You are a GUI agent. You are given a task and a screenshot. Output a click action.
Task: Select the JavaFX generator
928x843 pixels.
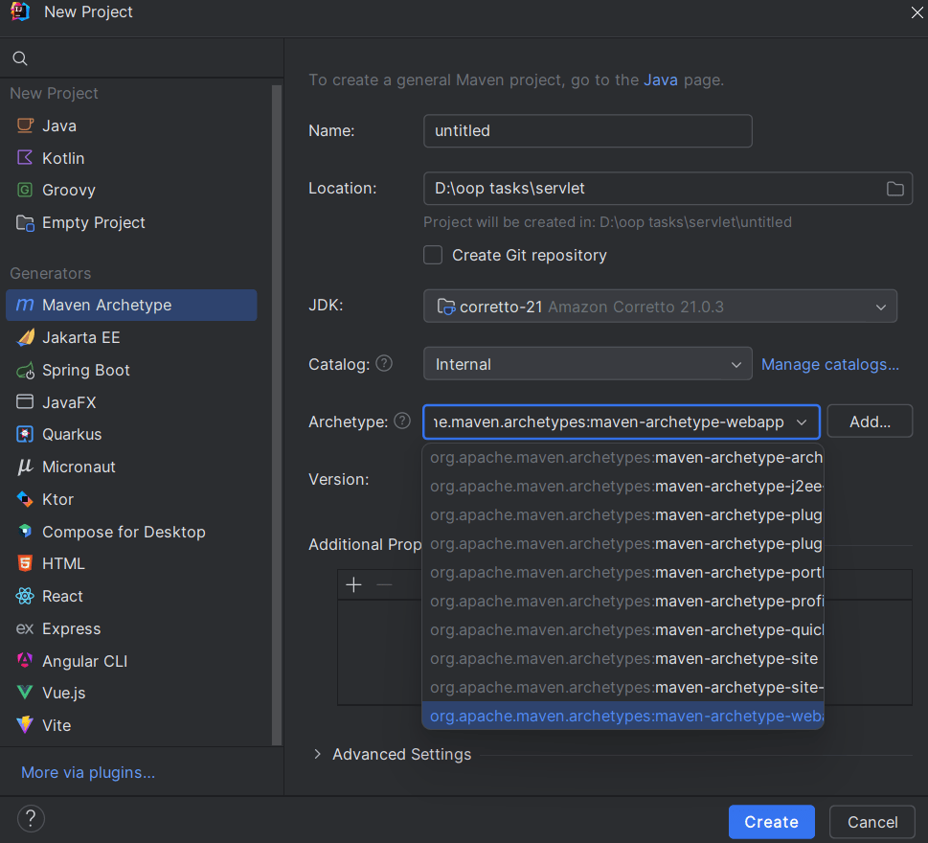(131, 402)
